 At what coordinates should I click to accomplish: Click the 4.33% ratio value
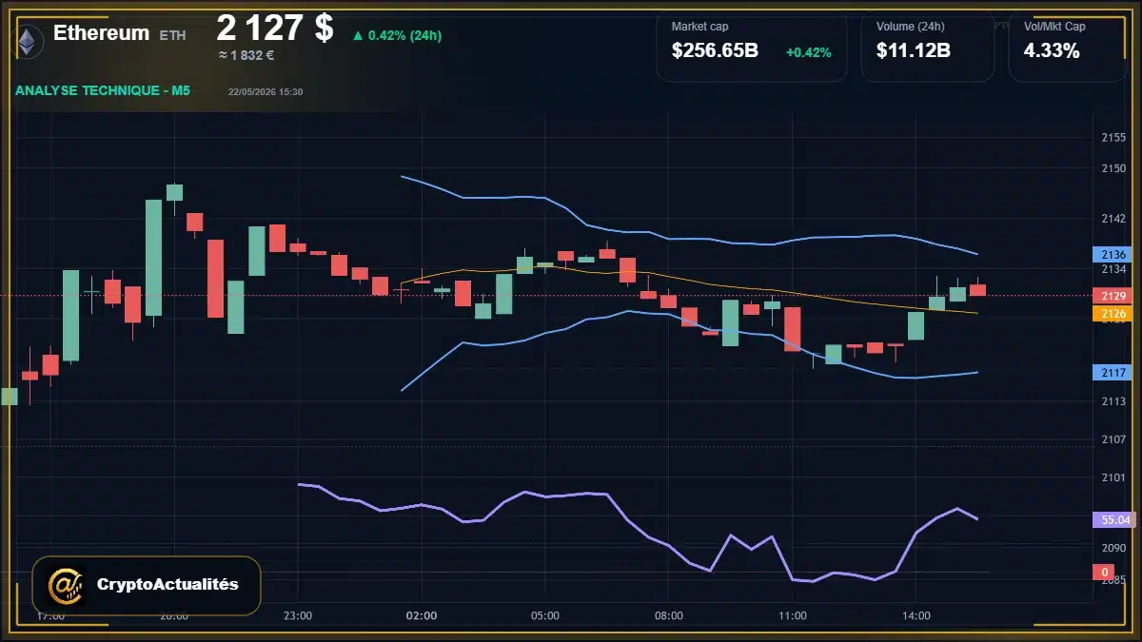click(1052, 51)
